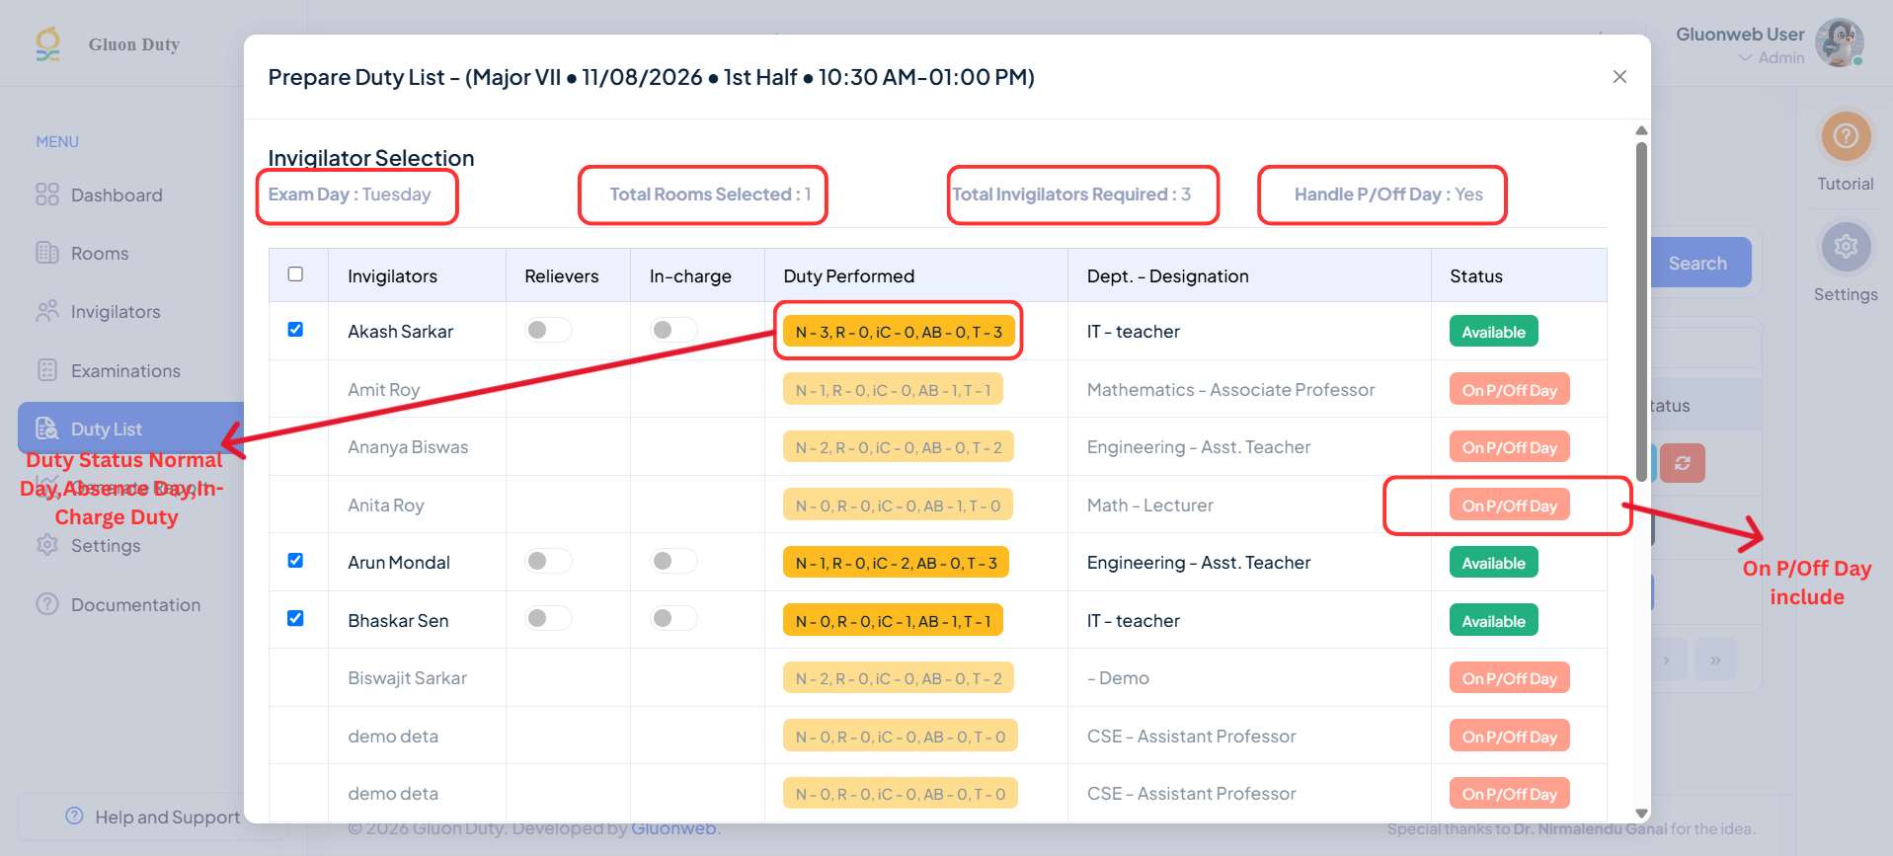Toggle the select-all invigilators checkbox
The image size is (1893, 856).
coord(295,274)
